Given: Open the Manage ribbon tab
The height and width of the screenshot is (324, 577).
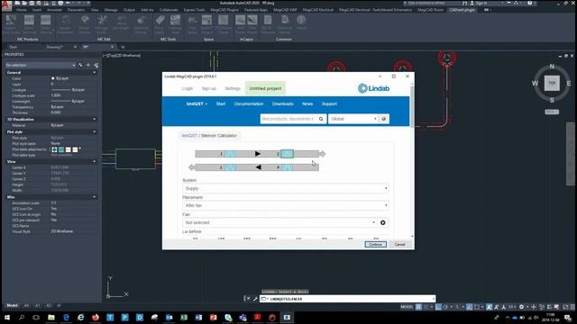Looking at the screenshot, I should 111,10.
